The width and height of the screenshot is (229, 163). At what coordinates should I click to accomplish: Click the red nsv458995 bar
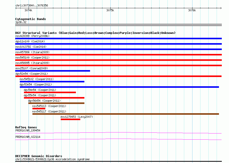(x=118, y=65)
